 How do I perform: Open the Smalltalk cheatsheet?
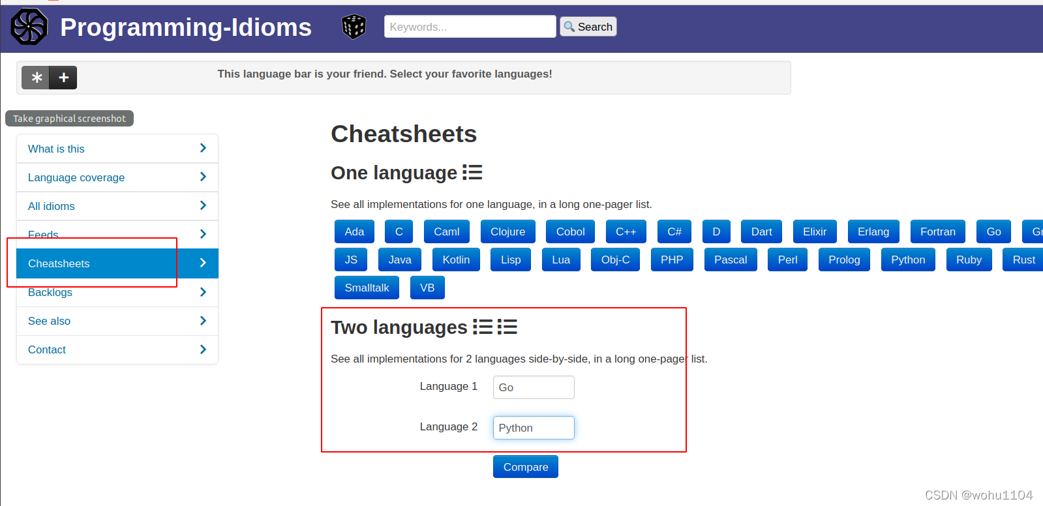click(x=367, y=288)
